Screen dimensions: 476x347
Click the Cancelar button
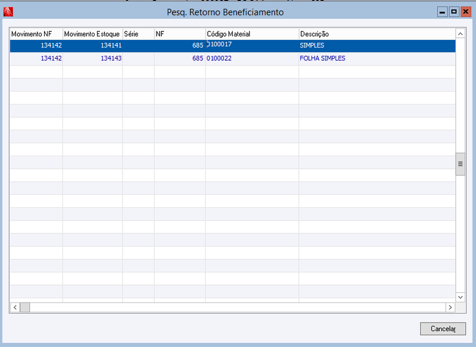[443, 329]
